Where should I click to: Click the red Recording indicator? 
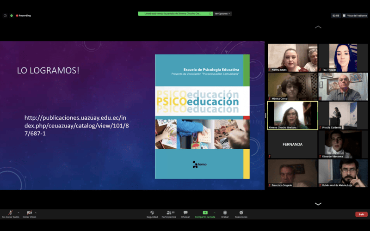click(24, 16)
